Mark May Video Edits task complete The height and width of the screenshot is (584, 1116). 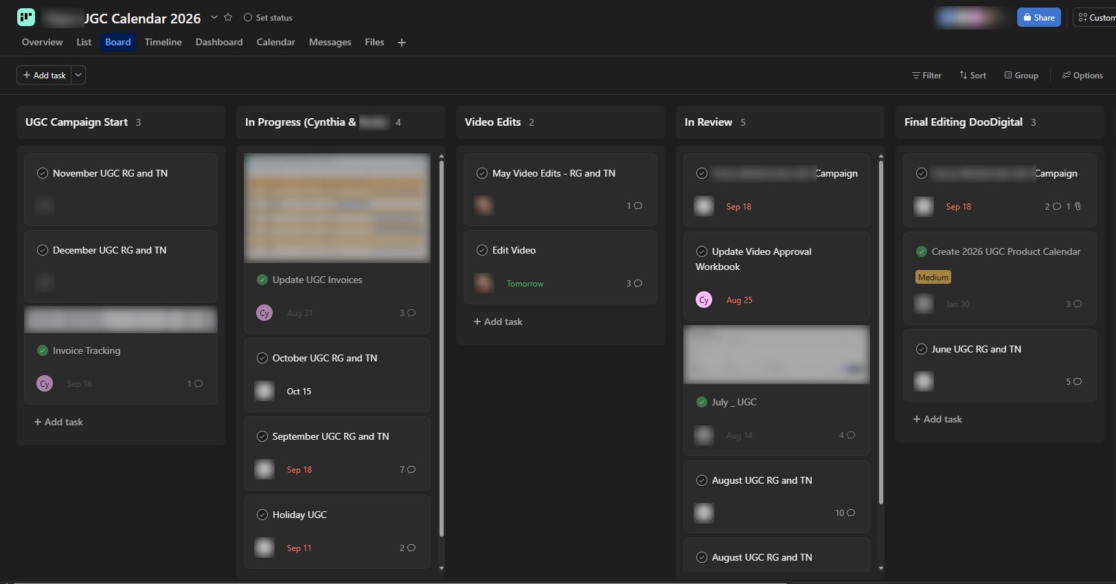click(482, 173)
